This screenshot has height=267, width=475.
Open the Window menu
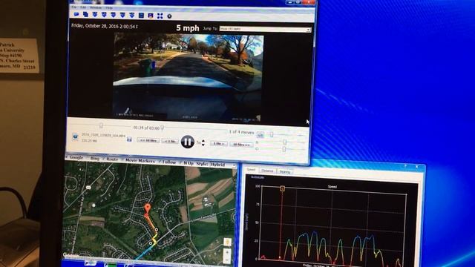pos(96,7)
